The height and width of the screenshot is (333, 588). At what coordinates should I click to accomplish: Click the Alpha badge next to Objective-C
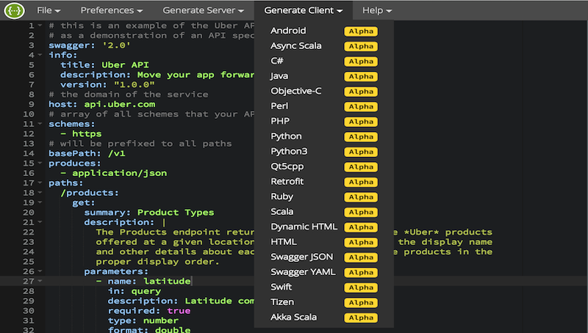(x=360, y=91)
